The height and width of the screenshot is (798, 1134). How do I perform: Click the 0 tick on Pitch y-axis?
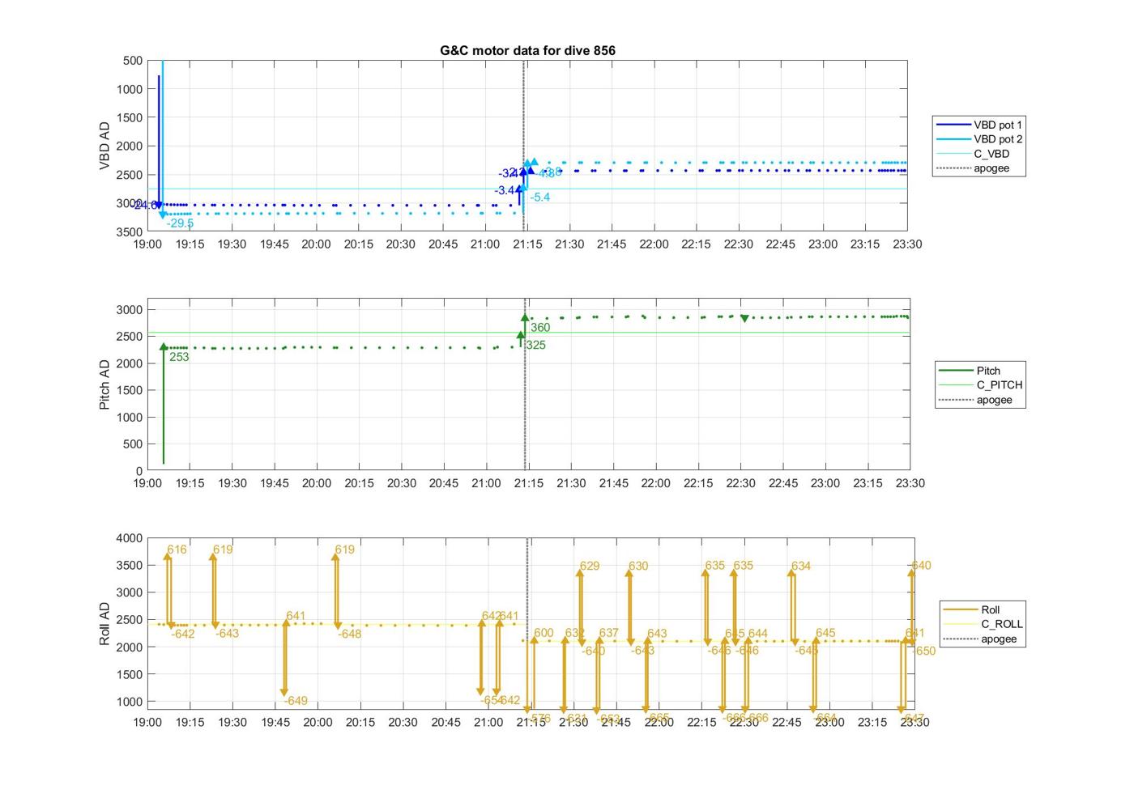[x=139, y=471]
